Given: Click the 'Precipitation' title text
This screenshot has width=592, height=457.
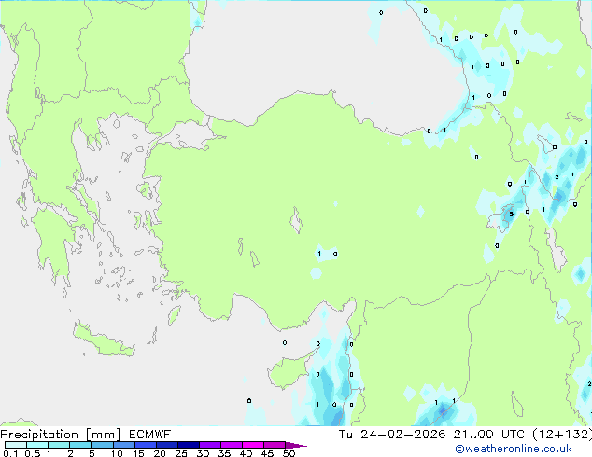Looking at the screenshot, I should 39,435.
